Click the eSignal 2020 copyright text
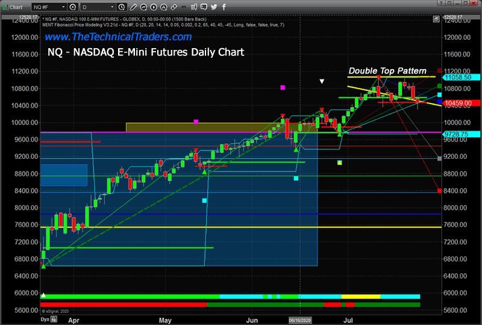 pyautogui.click(x=55, y=312)
